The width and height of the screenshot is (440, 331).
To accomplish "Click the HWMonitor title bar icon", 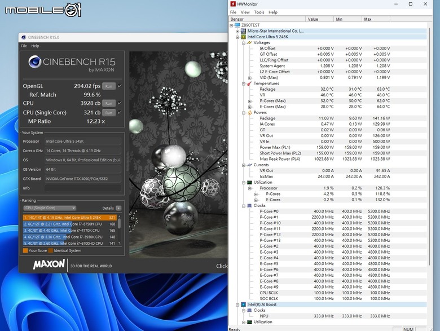I will pyautogui.click(x=232, y=4).
